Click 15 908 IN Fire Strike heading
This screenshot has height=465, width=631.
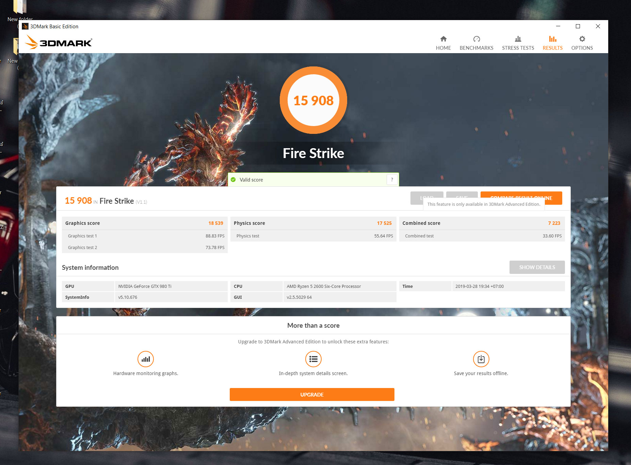pos(106,201)
